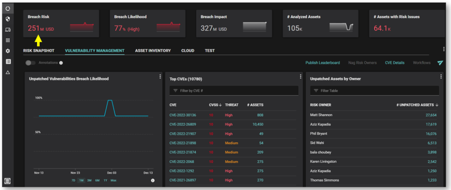Open the # Analyzed Assets card
Image resolution: width=451 pixels, height=190 pixels.
pos(321,24)
